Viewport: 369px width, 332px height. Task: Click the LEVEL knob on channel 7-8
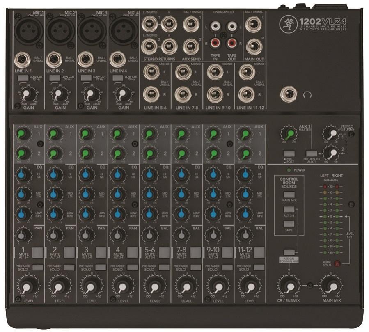click(186, 286)
